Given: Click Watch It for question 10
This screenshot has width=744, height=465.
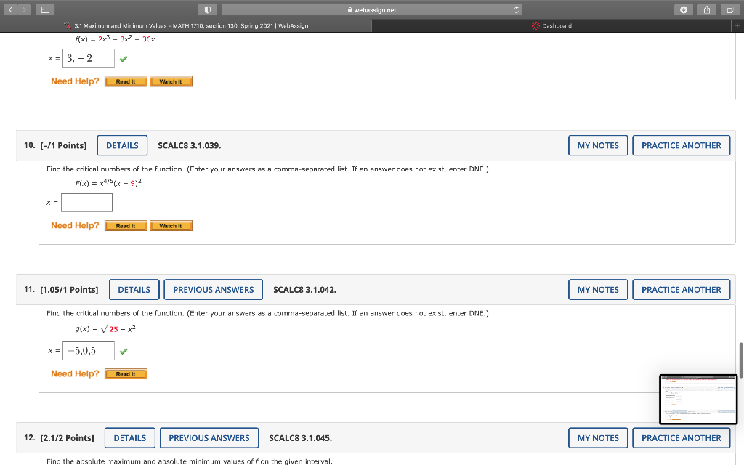Looking at the screenshot, I should click(x=171, y=225).
